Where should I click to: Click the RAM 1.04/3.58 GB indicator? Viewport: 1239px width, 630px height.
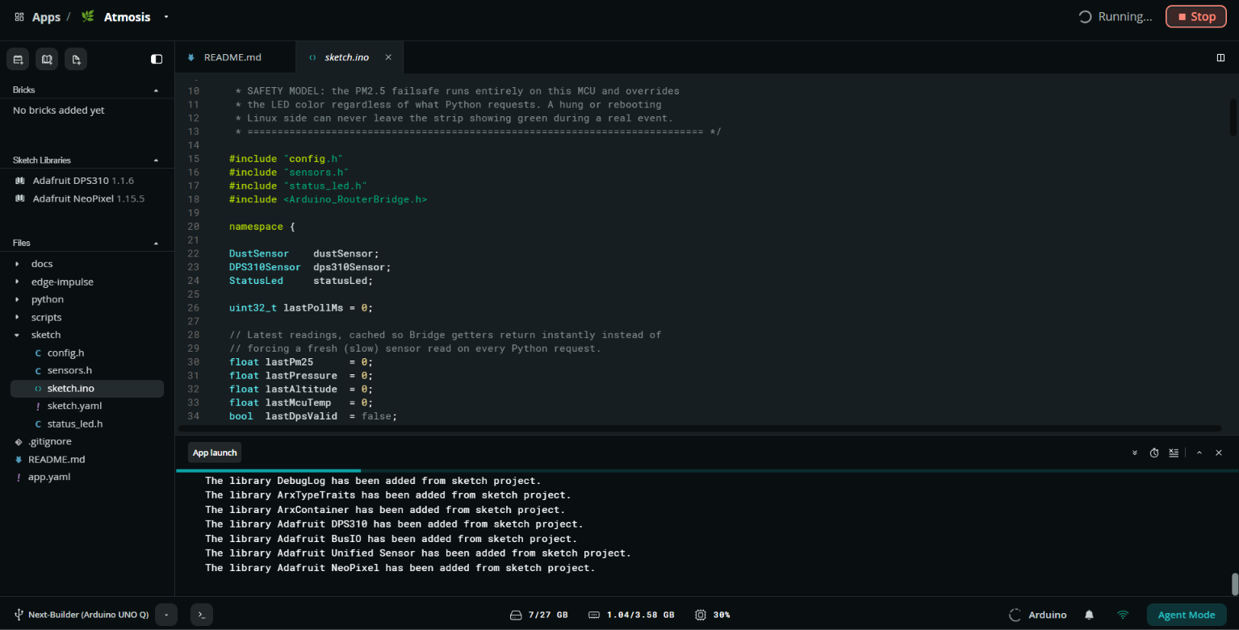(x=631, y=615)
